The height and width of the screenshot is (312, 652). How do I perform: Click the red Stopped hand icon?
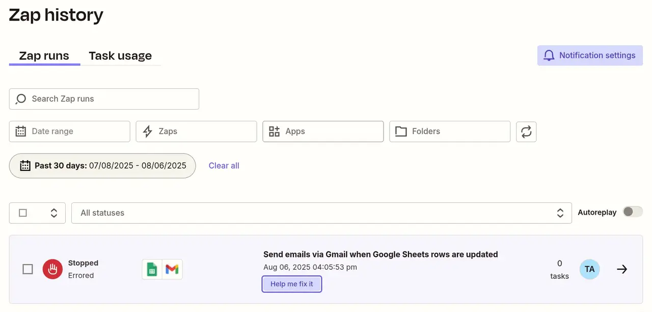click(52, 269)
